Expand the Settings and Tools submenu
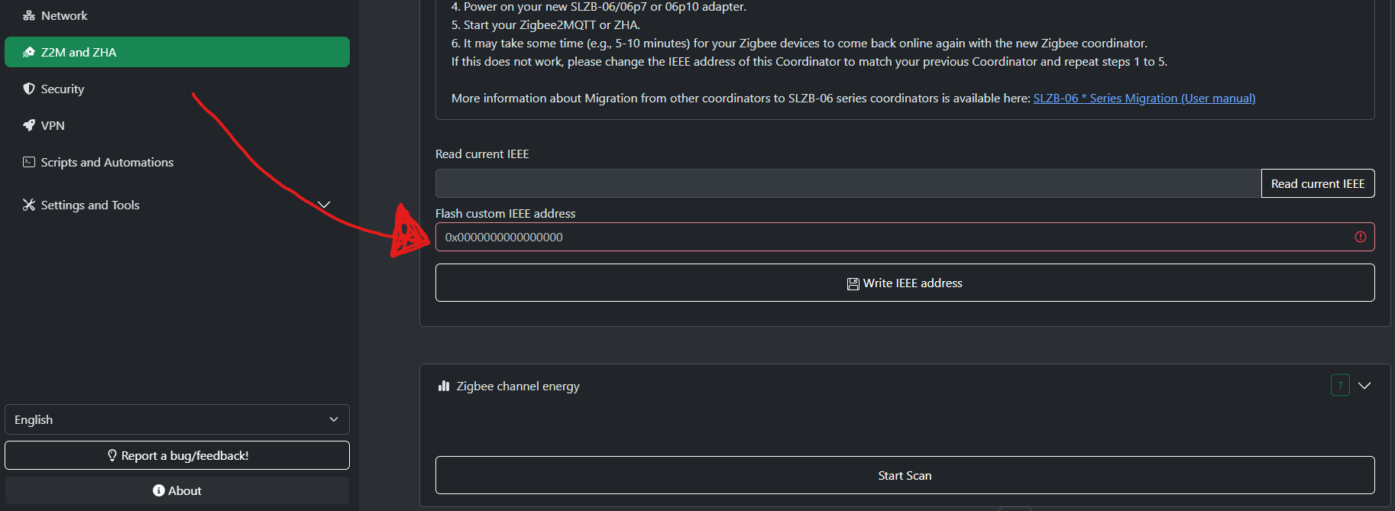The height and width of the screenshot is (511, 1395). pos(324,205)
